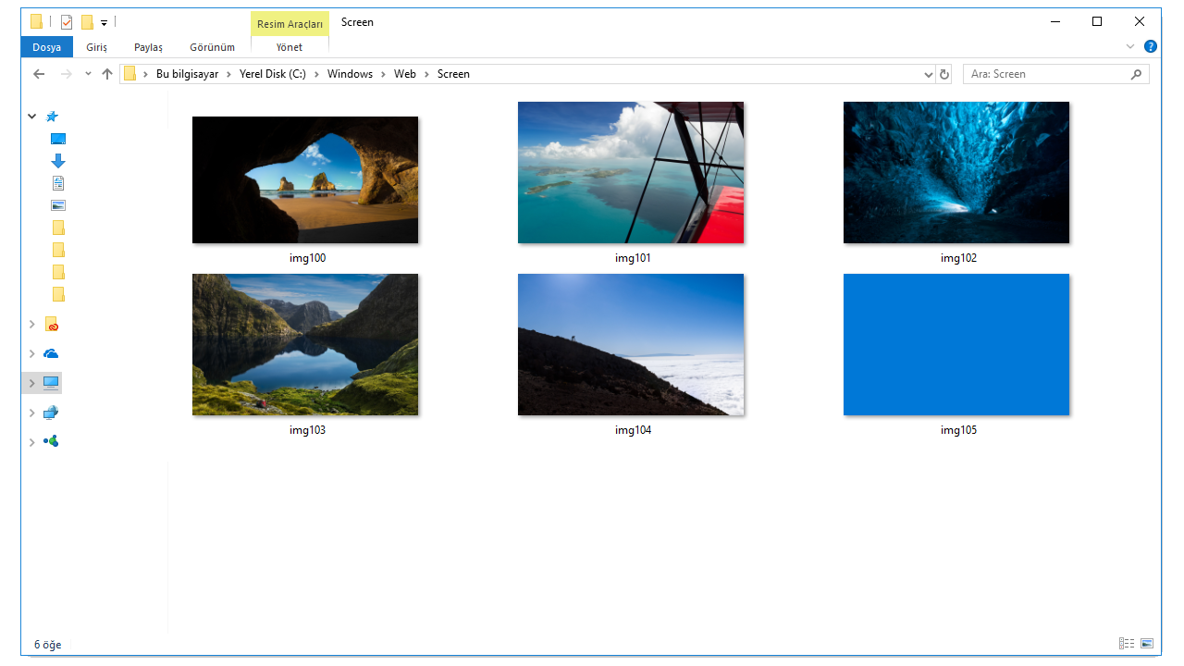Viewport: 1184px width, 666px height.
Task: Switch to the Giriş ribbon tab
Action: point(97,47)
